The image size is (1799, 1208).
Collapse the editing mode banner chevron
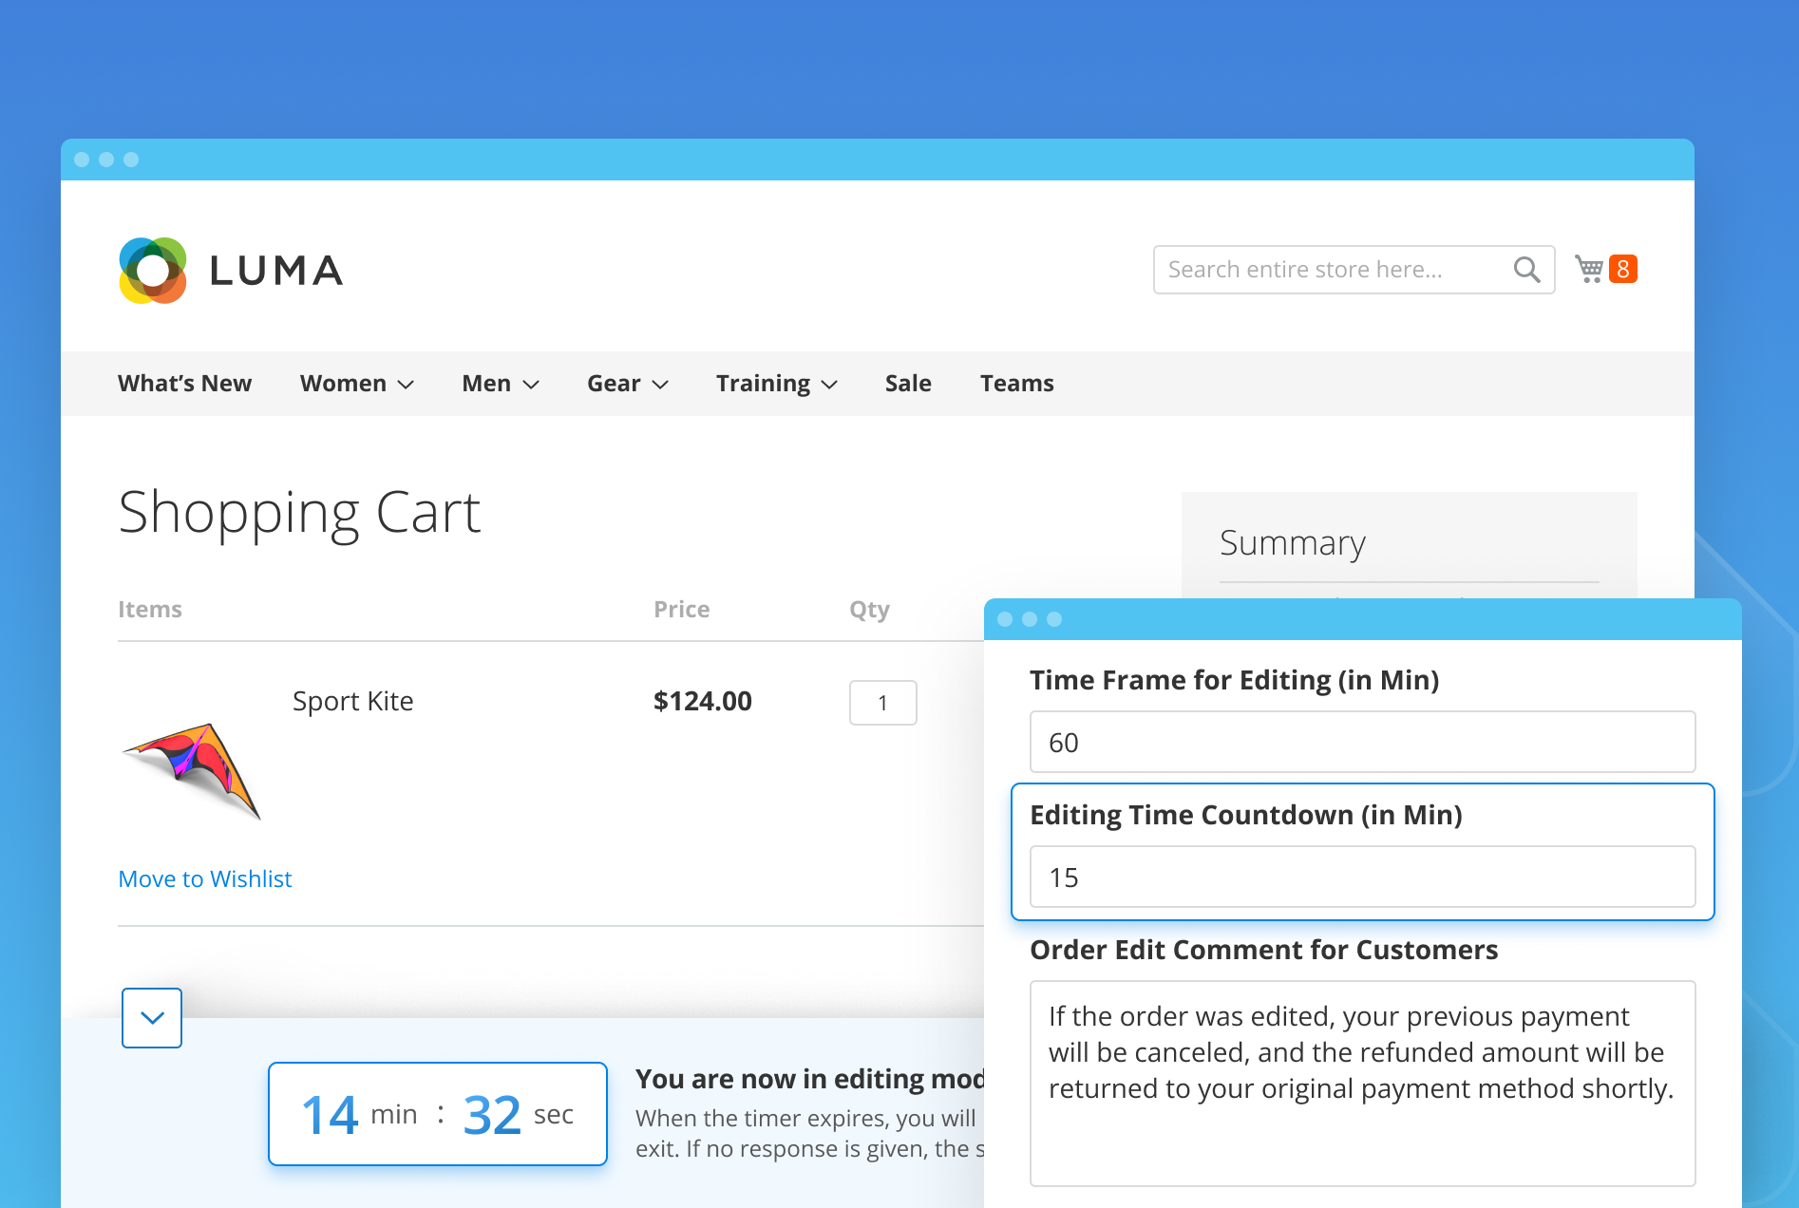click(151, 1018)
